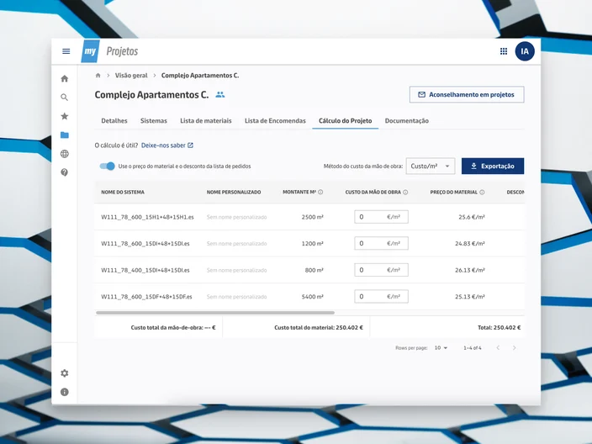The image size is (592, 444).
Task: Click Visão geral breadcrumb link
Action: [131, 75]
